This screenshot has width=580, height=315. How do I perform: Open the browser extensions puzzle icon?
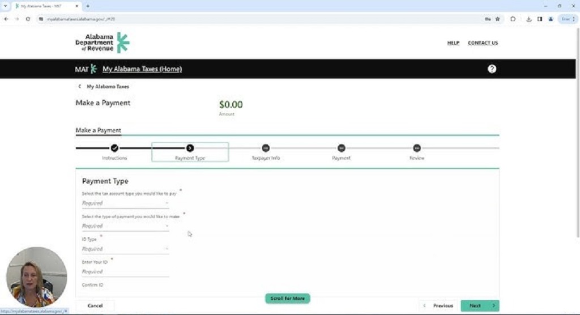[513, 19]
